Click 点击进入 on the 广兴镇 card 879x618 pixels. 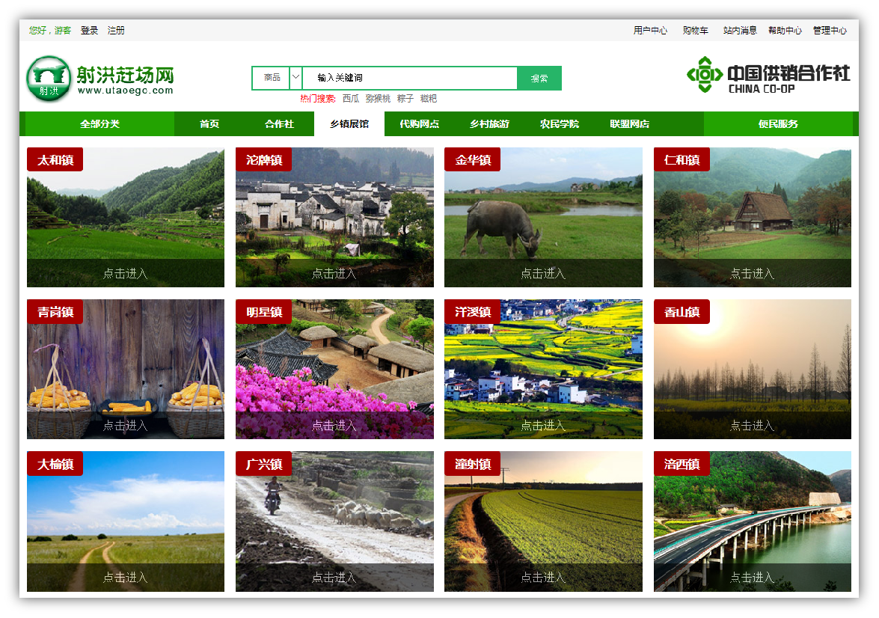point(334,578)
